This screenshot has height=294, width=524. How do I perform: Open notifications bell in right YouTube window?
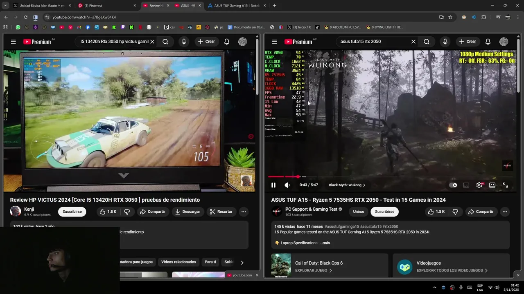488,42
